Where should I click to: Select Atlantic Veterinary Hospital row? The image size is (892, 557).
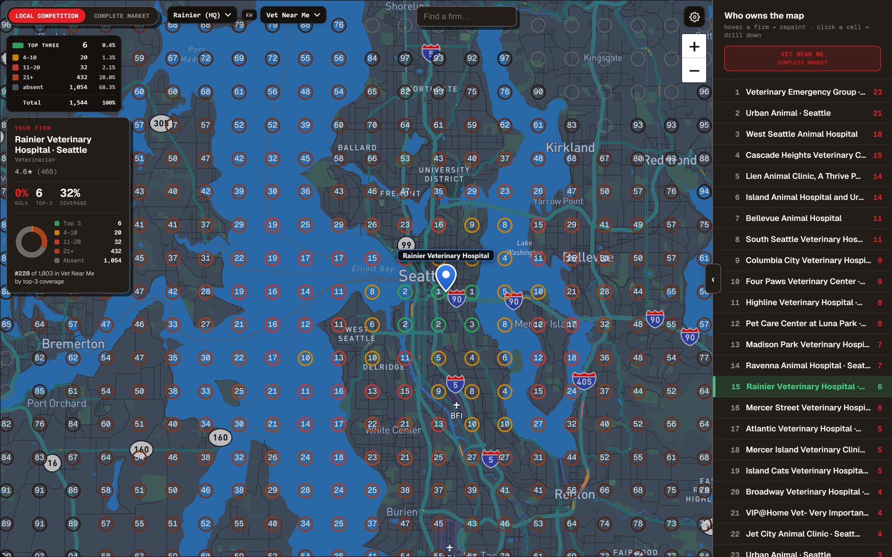coord(803,429)
